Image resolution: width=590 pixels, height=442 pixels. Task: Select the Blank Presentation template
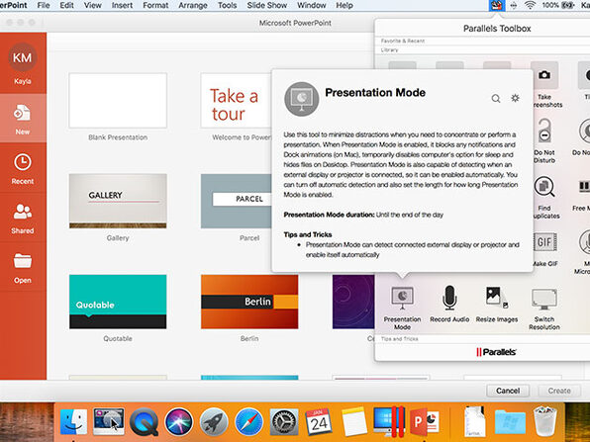(x=118, y=100)
